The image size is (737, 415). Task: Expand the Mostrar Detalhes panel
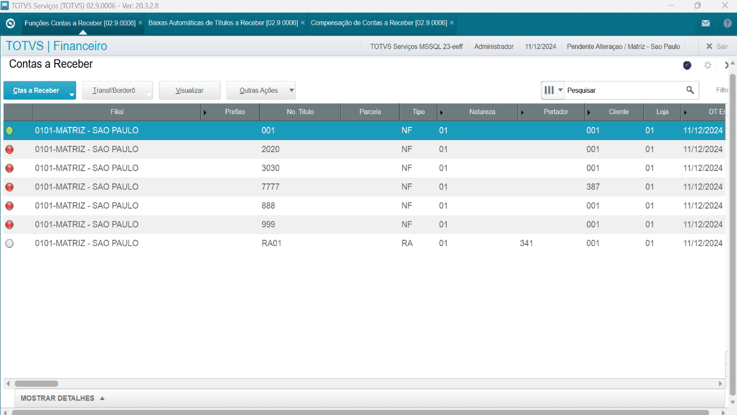point(63,398)
